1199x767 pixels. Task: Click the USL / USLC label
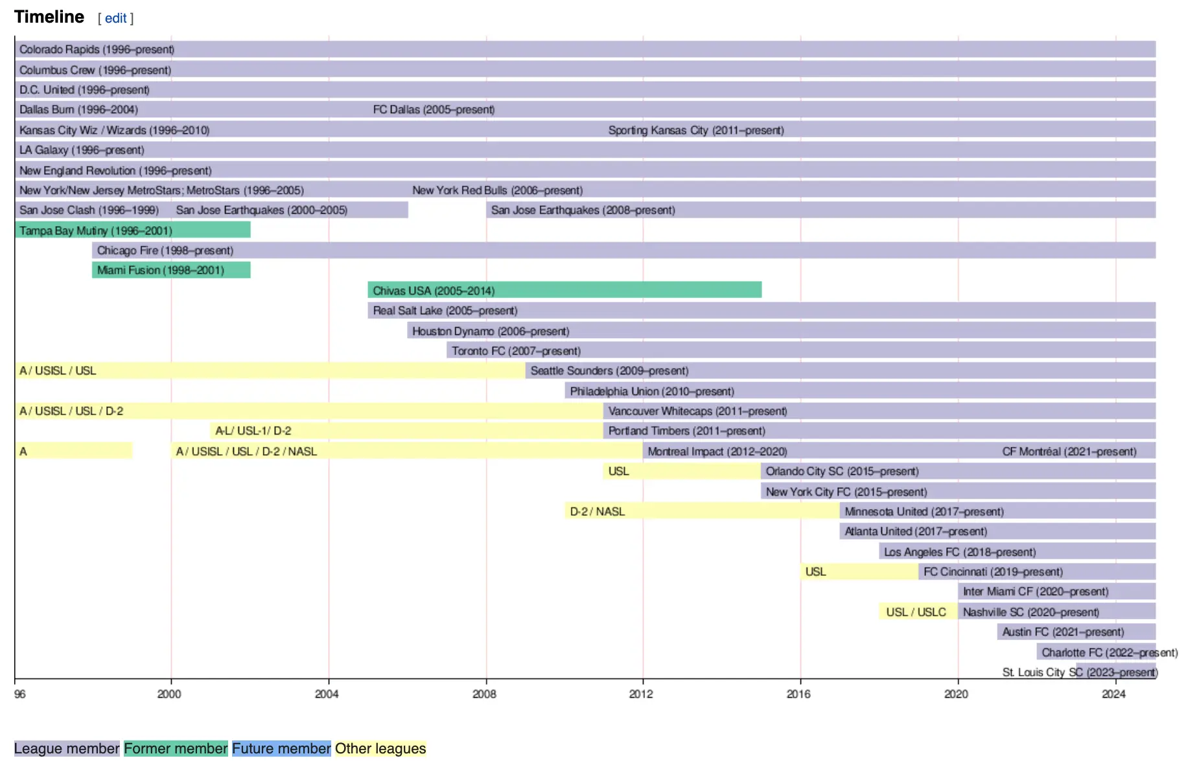(x=916, y=612)
